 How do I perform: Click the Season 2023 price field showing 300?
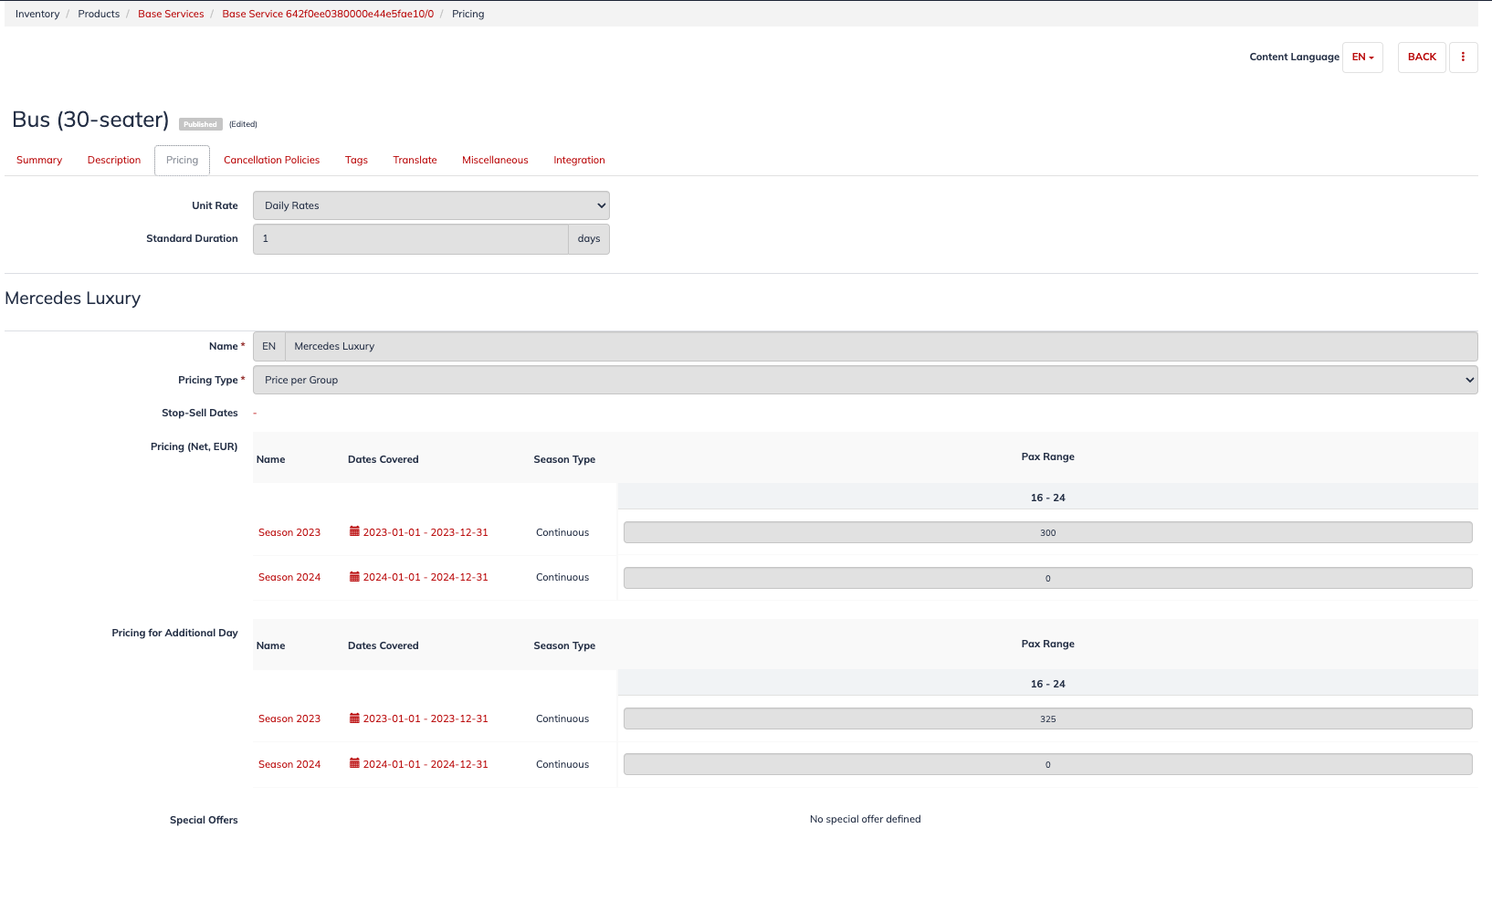click(x=1047, y=532)
